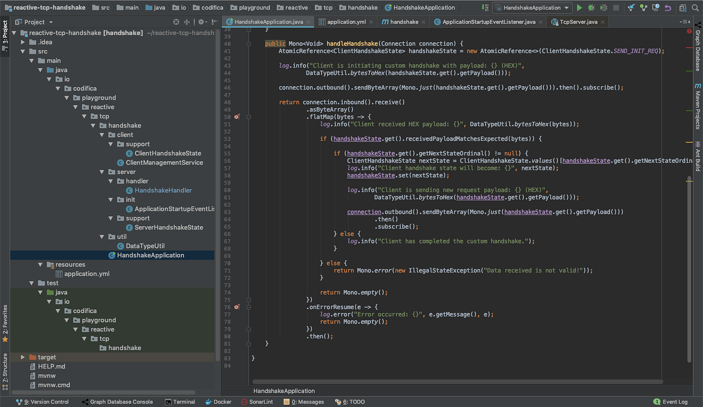
Task: Open HandshakeHandler in project tree
Action: [x=163, y=190]
